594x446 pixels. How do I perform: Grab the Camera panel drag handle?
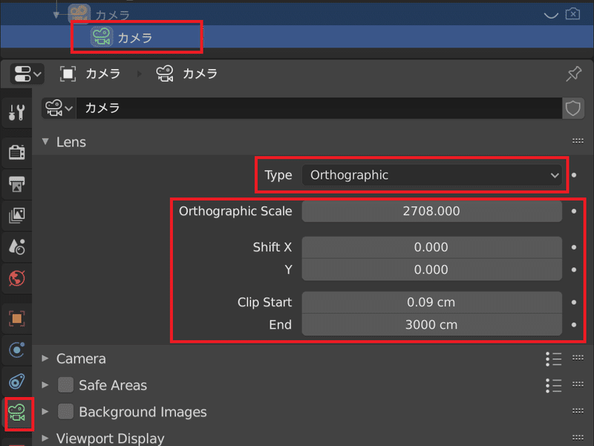coord(578,358)
